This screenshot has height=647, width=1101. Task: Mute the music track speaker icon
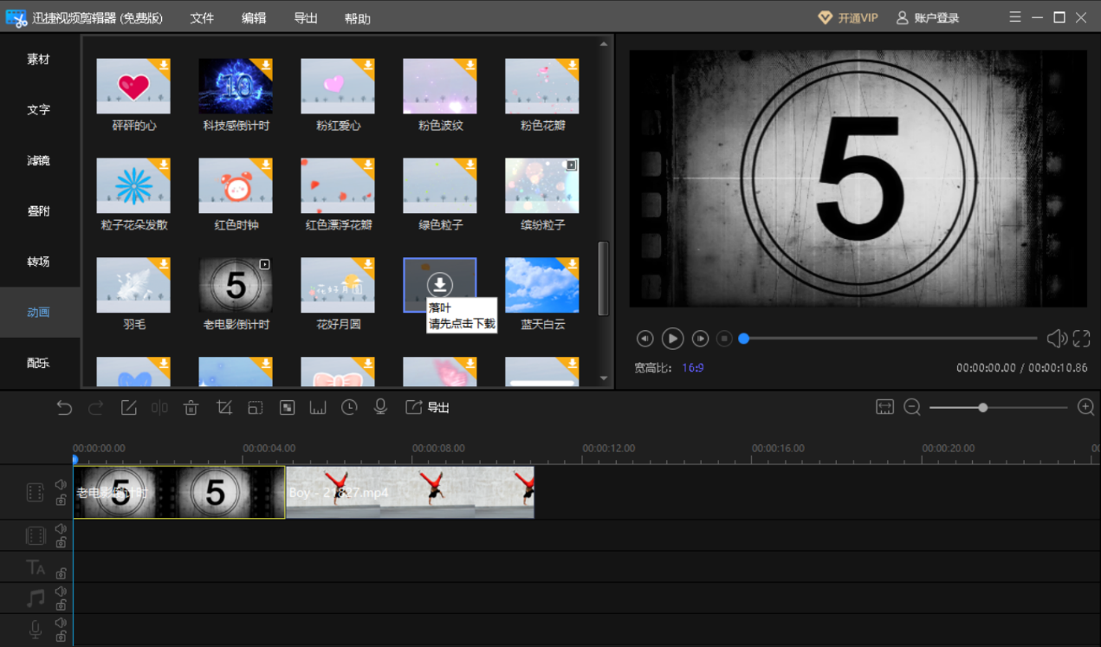61,592
